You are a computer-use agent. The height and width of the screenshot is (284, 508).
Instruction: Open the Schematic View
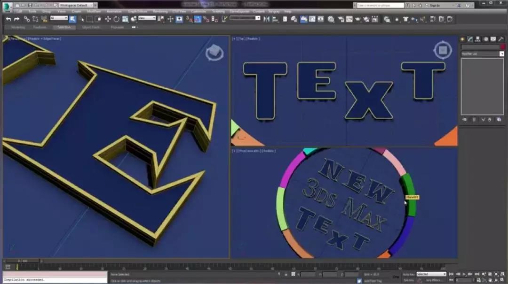(x=320, y=19)
